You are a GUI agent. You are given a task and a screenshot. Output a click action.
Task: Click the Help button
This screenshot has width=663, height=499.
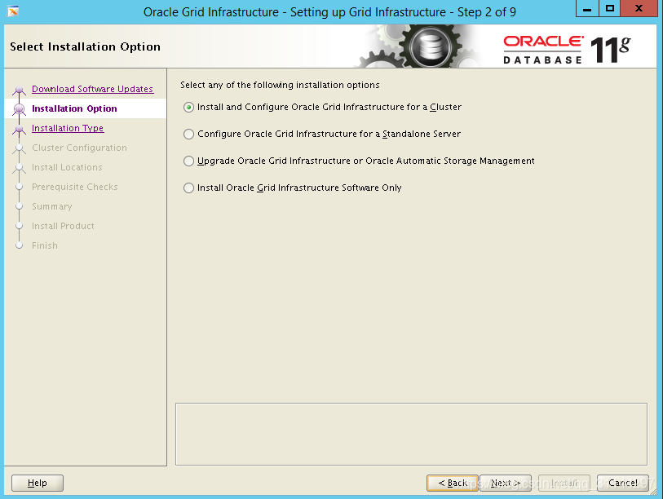tap(38, 483)
